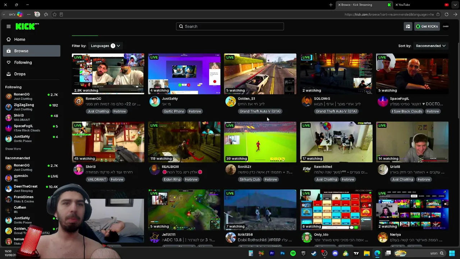Open the Languages filter dropdown
Image resolution: width=460 pixels, height=259 pixels.
pyautogui.click(x=105, y=46)
